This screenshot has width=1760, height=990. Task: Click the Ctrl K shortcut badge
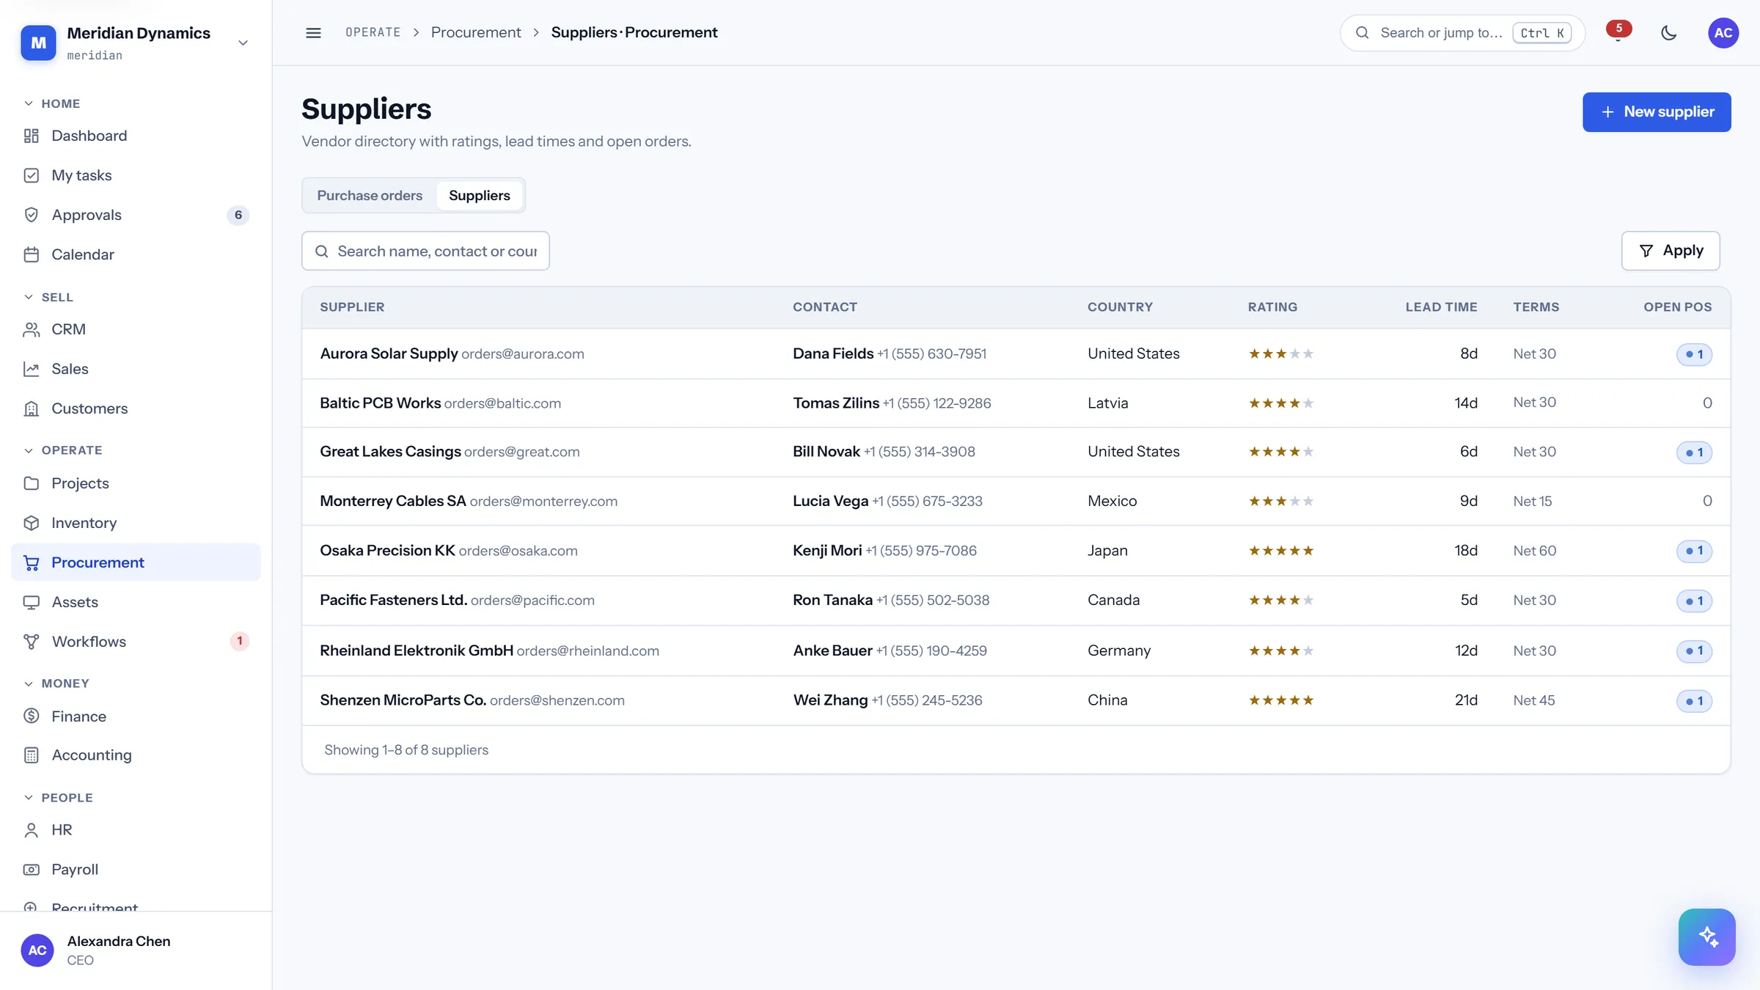pos(1541,33)
